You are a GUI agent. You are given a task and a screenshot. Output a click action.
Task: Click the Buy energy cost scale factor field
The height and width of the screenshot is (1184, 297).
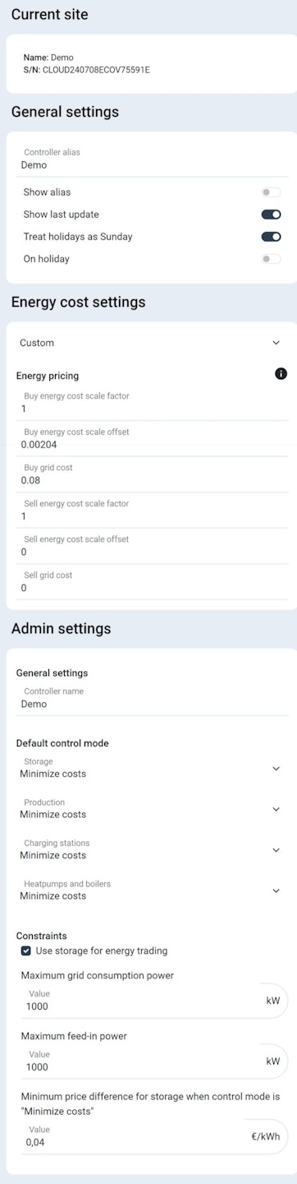tap(153, 403)
